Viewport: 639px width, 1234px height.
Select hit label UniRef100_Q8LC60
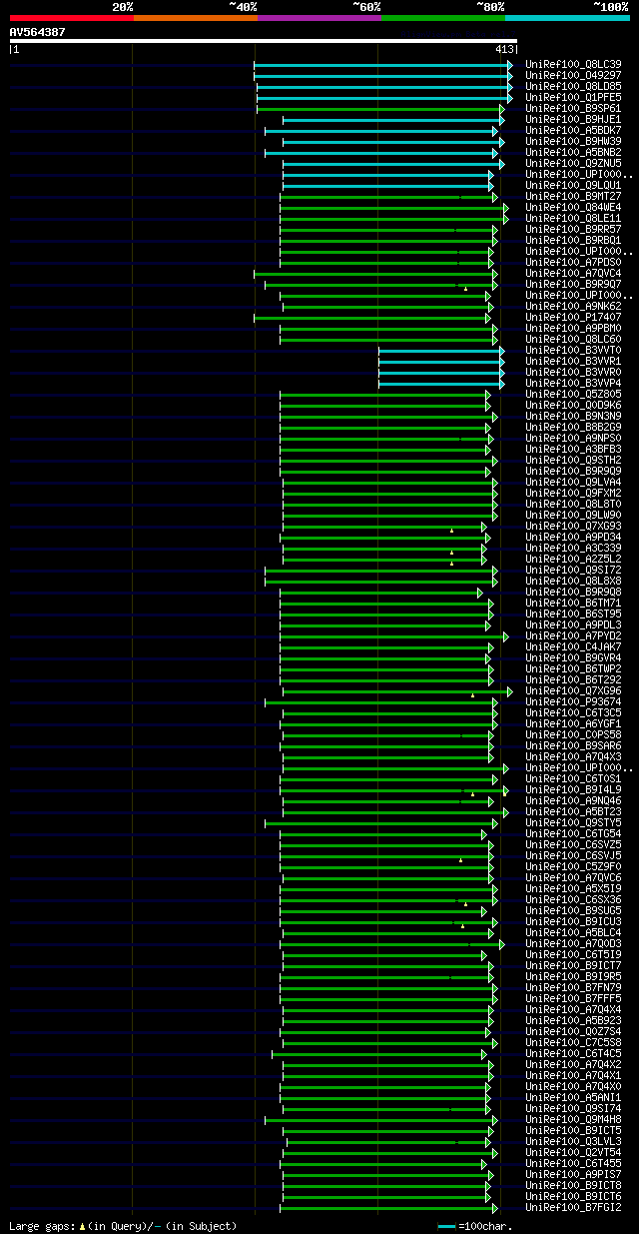[x=574, y=339]
